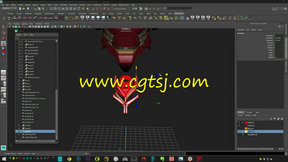The image size is (288, 162).
Task: Open the viewport Shading menu
Action: pyautogui.click(x=17, y=24)
